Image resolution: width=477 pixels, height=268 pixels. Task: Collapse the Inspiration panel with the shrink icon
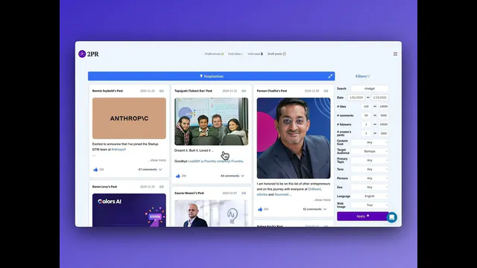(330, 76)
